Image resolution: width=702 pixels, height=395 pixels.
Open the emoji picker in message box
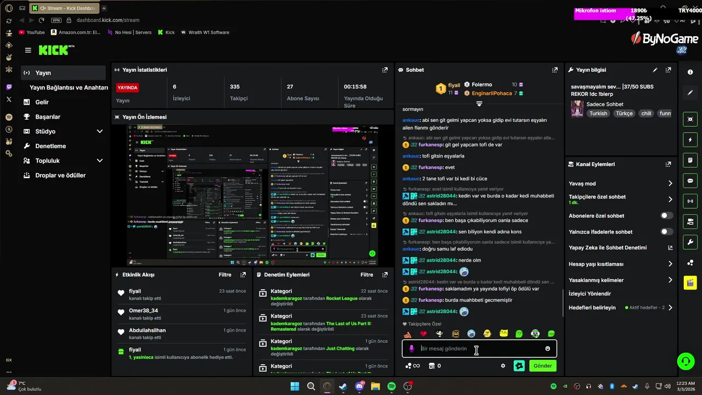click(x=547, y=348)
